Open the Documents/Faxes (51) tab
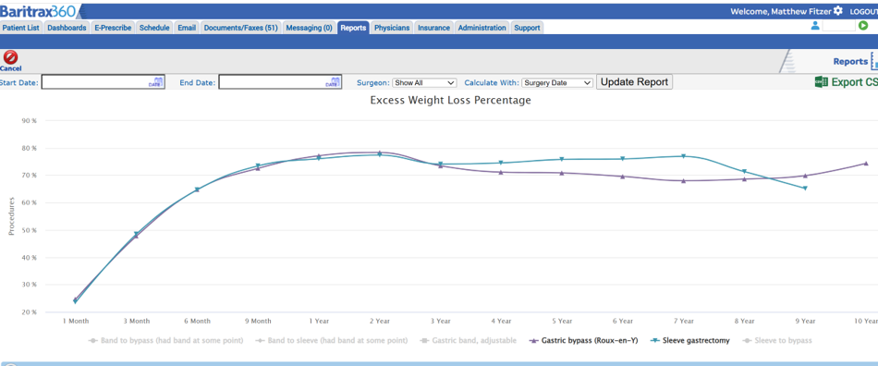Screen dimensions: 878x366 pos(241,28)
